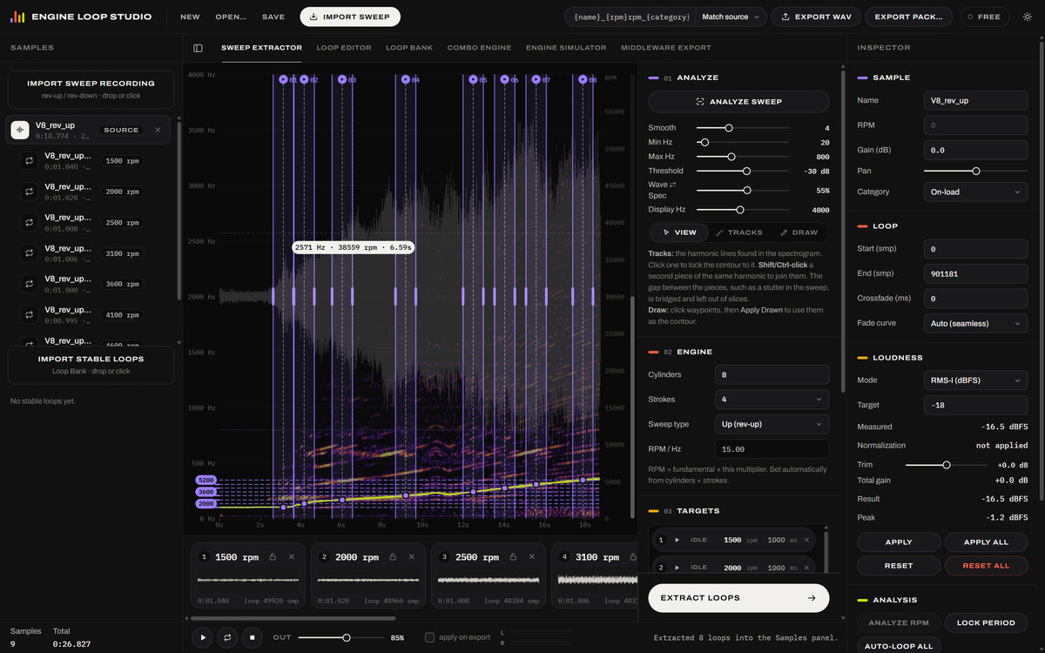Toggle the lock on the 2500 rpm loop card

coord(512,557)
